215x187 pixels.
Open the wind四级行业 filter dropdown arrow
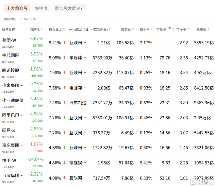(x=91, y=29)
